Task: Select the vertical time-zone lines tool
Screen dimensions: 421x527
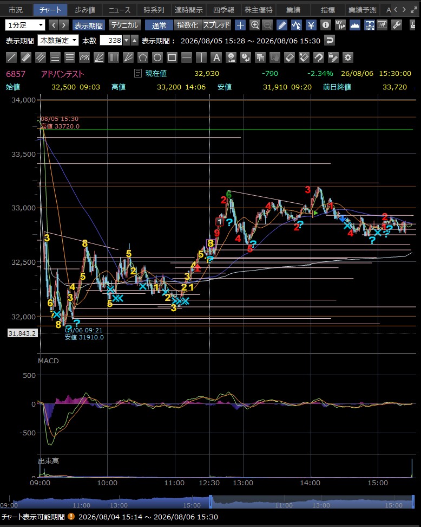Action: coord(114,57)
